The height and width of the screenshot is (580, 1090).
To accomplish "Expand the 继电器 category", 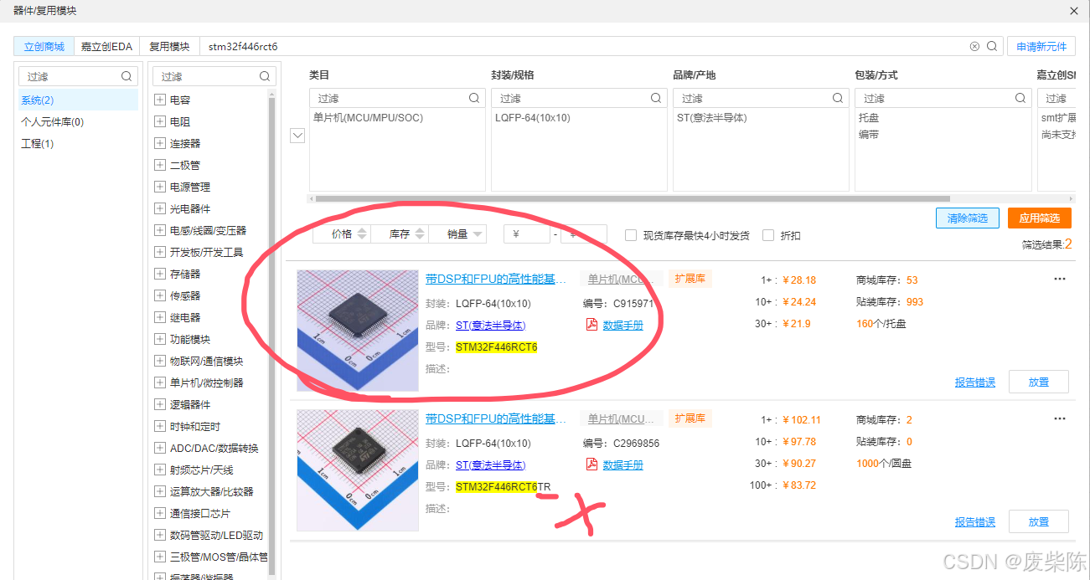I will tap(160, 317).
